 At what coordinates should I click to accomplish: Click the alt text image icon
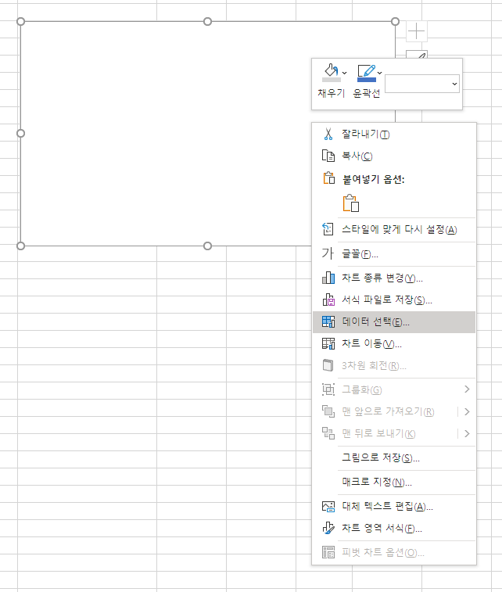(328, 506)
